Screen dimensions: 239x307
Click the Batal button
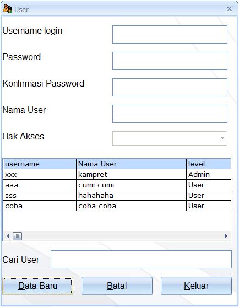117,286
